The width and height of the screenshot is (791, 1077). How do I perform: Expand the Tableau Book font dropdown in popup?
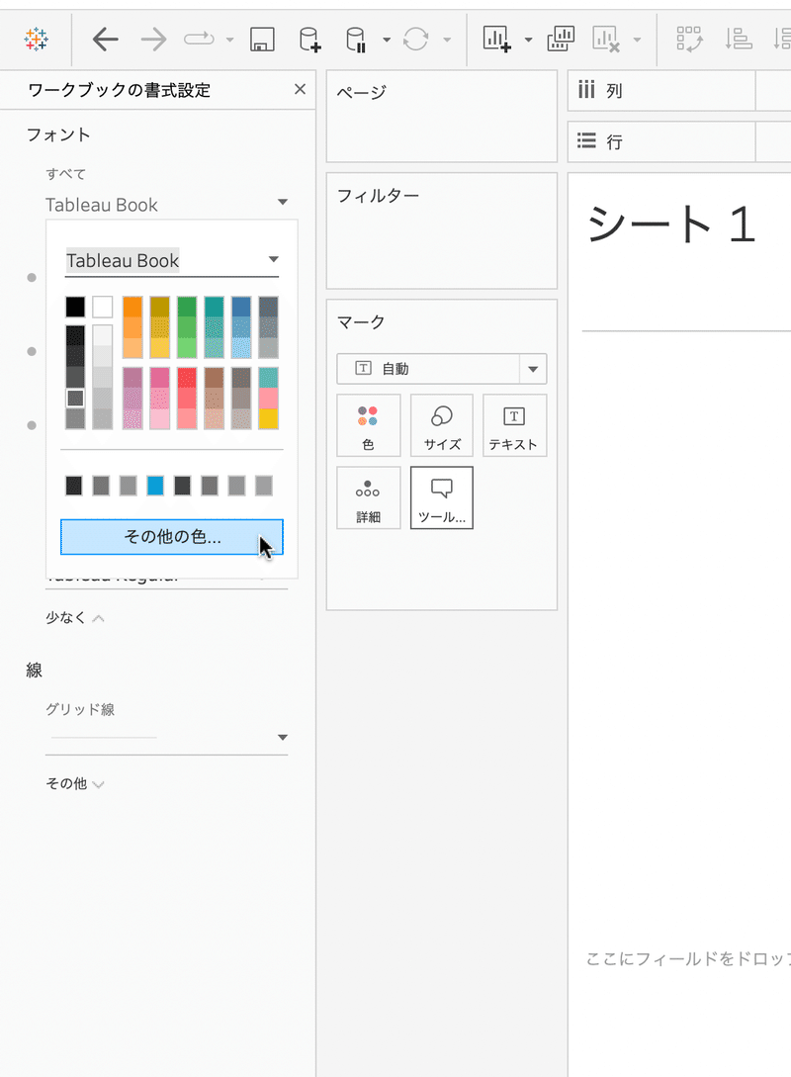(274, 261)
